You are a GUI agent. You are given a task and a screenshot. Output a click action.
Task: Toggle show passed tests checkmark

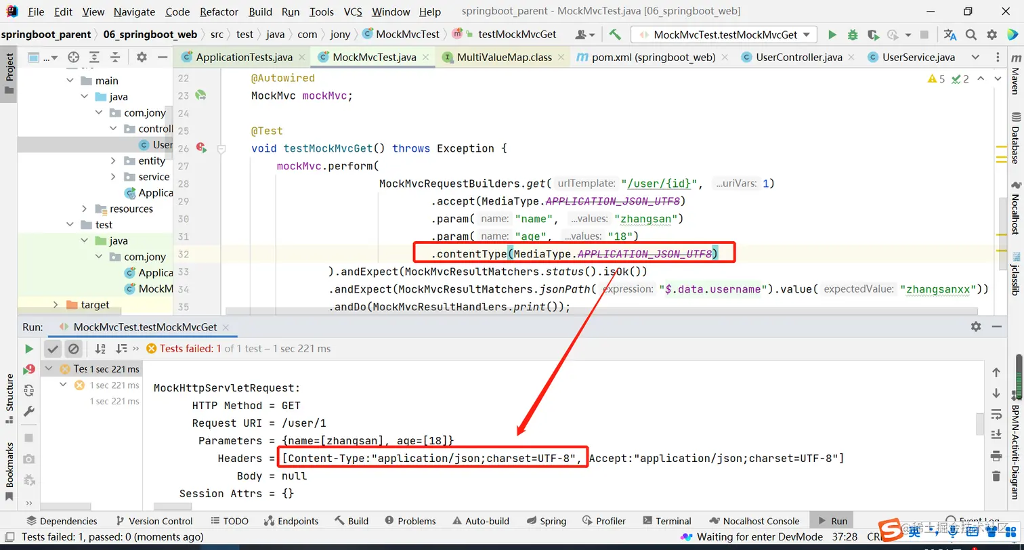point(53,349)
